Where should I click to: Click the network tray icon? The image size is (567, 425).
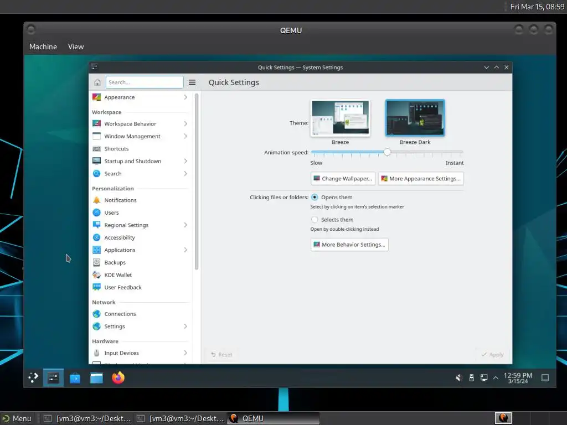484,378
